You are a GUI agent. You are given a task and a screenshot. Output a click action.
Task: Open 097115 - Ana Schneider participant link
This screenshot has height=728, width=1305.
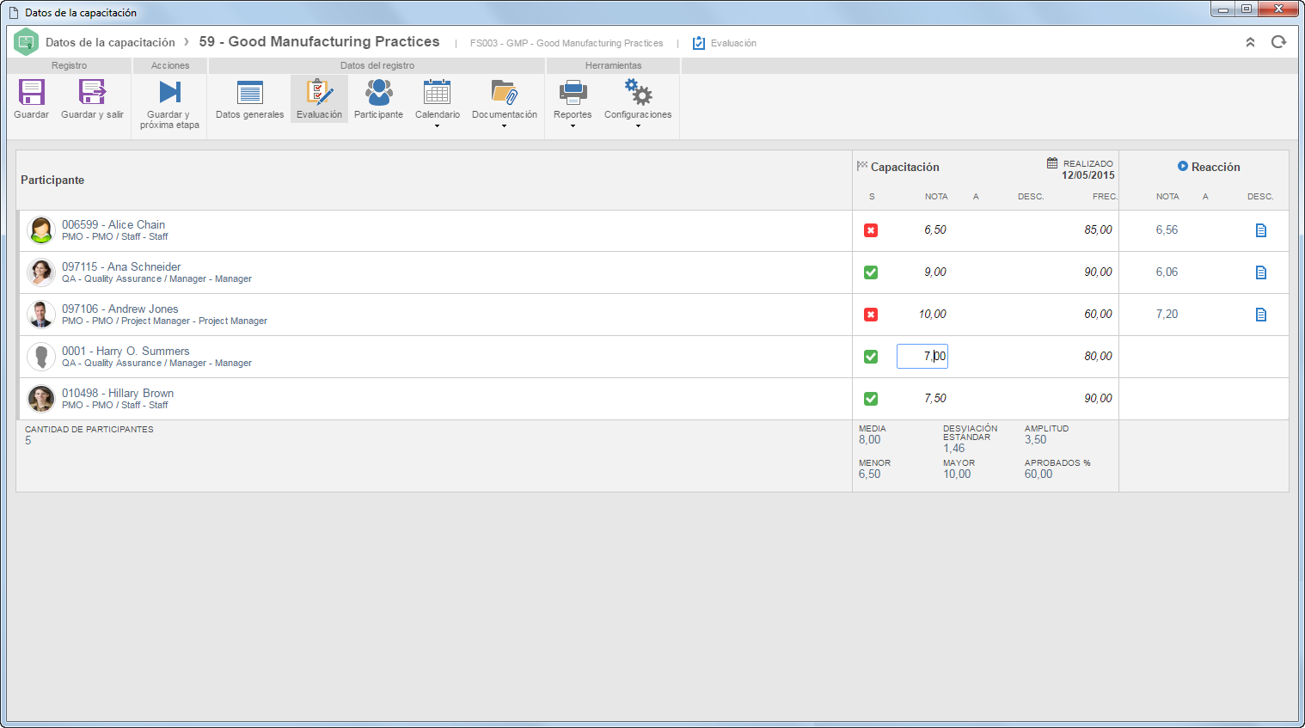pos(121,266)
